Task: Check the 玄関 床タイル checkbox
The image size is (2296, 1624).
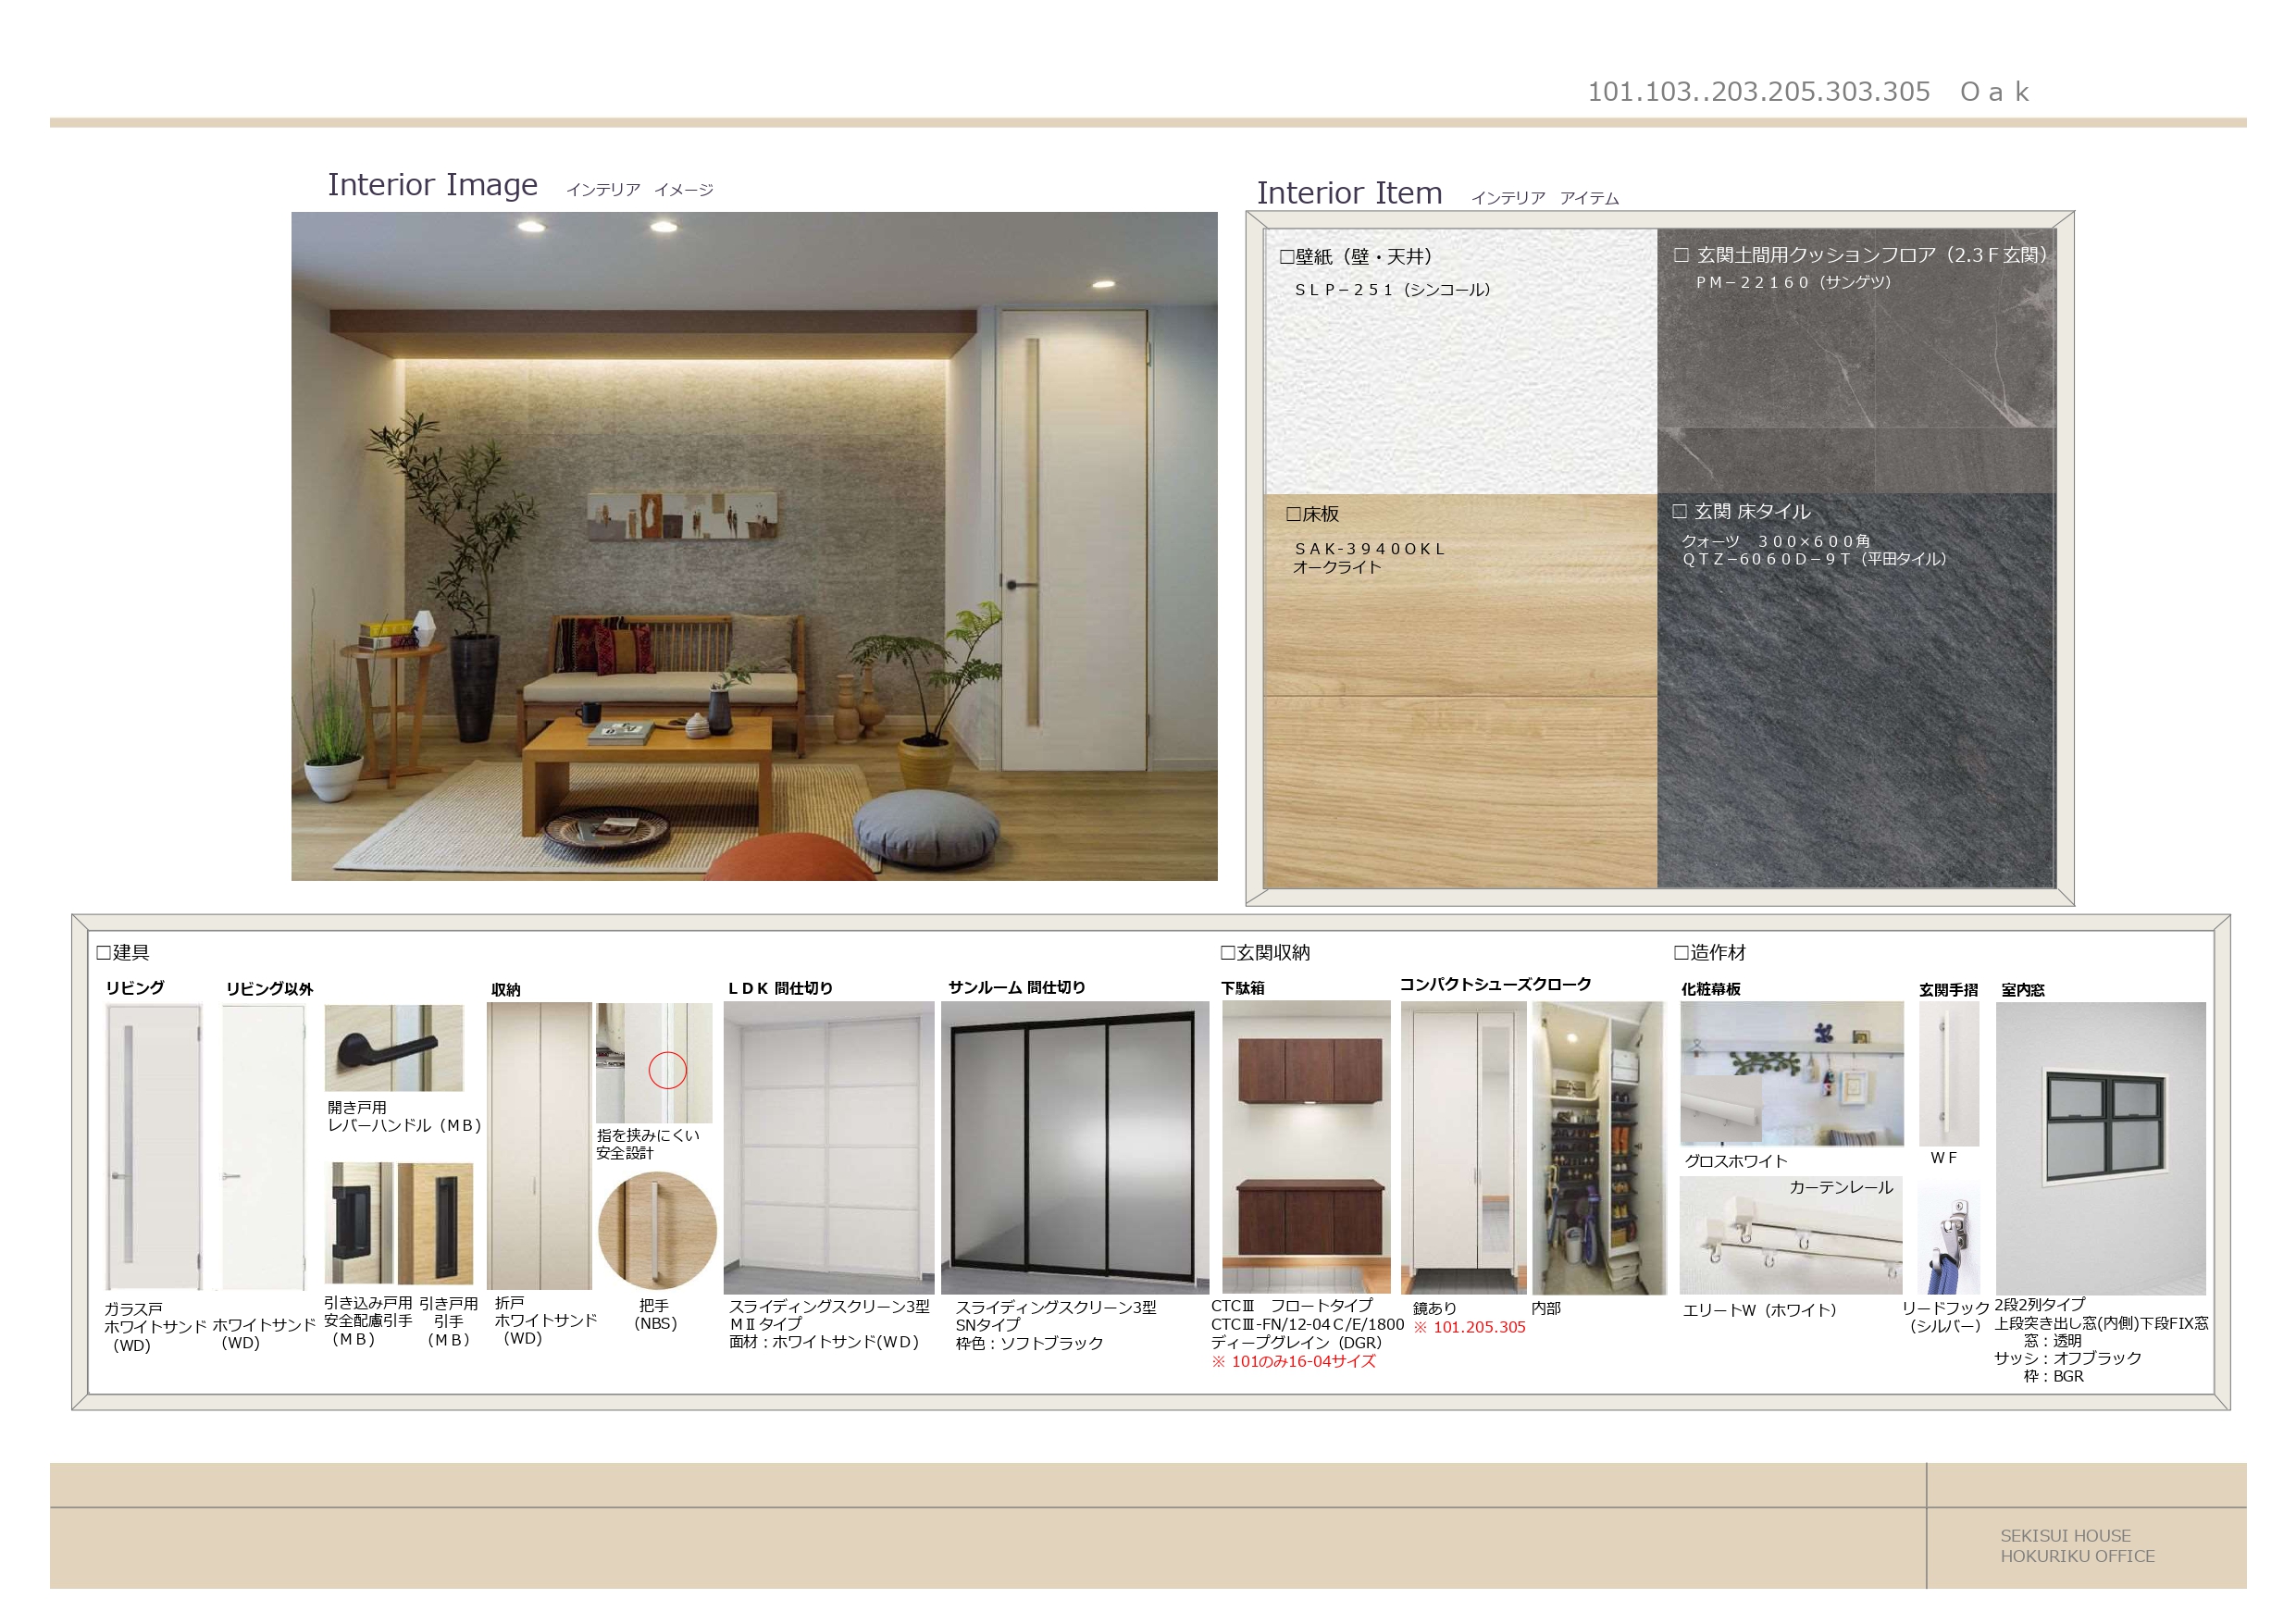Action: [x=1679, y=511]
